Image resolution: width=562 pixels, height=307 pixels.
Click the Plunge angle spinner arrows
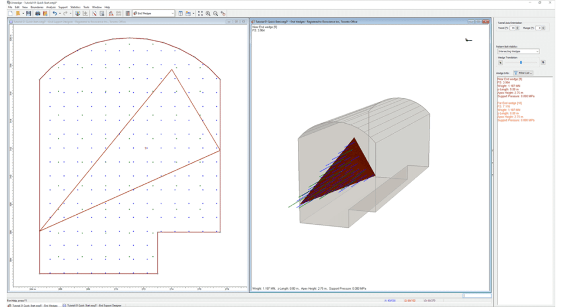pos(544,28)
